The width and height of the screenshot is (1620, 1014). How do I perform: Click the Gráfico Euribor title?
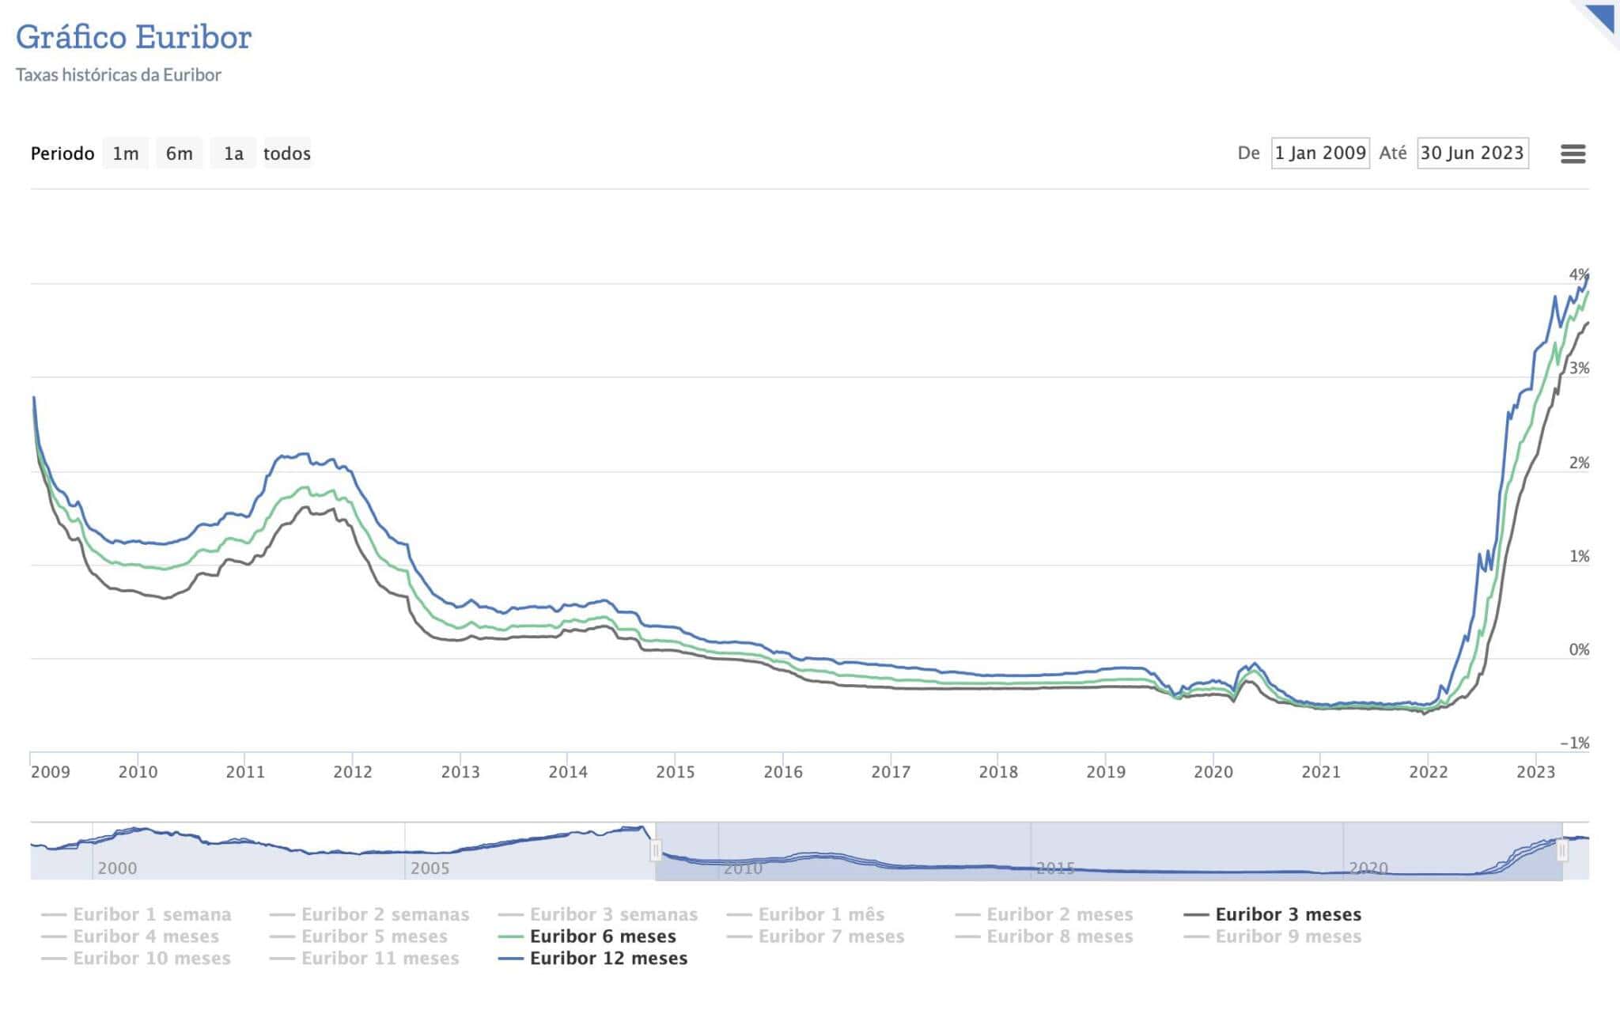click(x=134, y=37)
